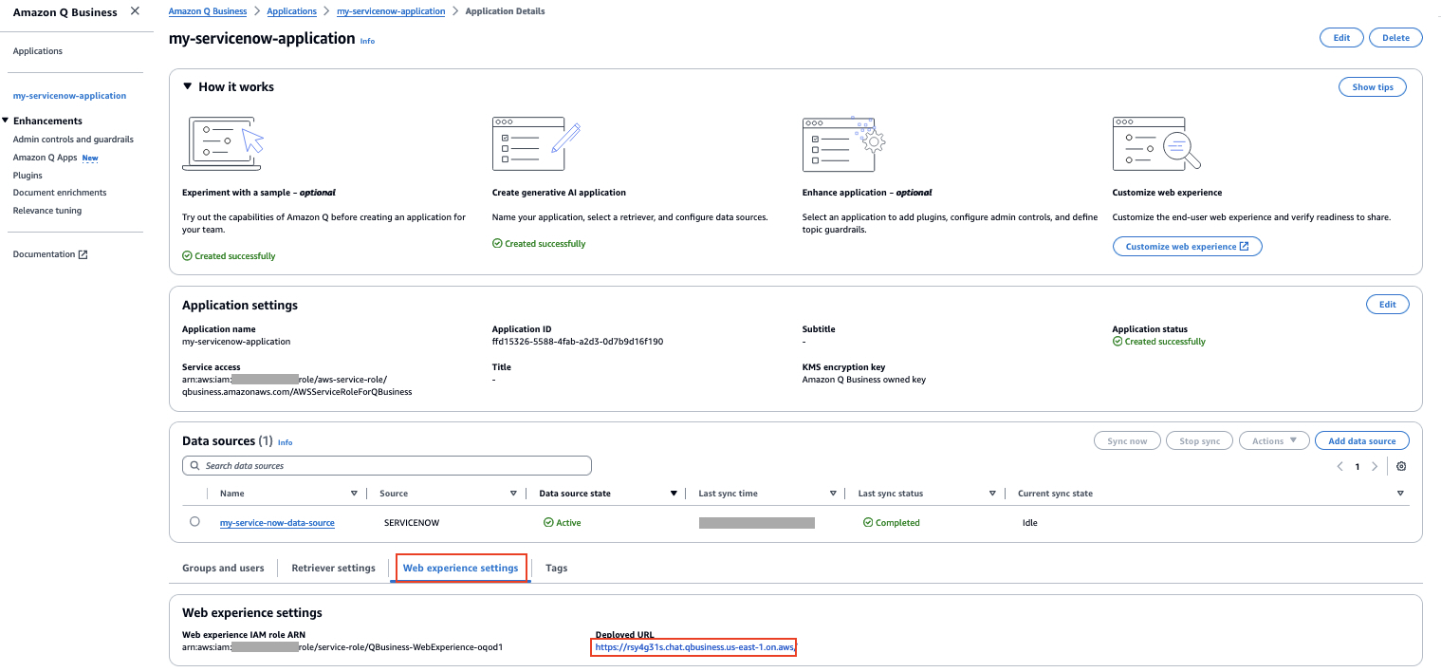Select my-servicenow-application in the sidebar
1441x672 pixels.
click(x=69, y=96)
